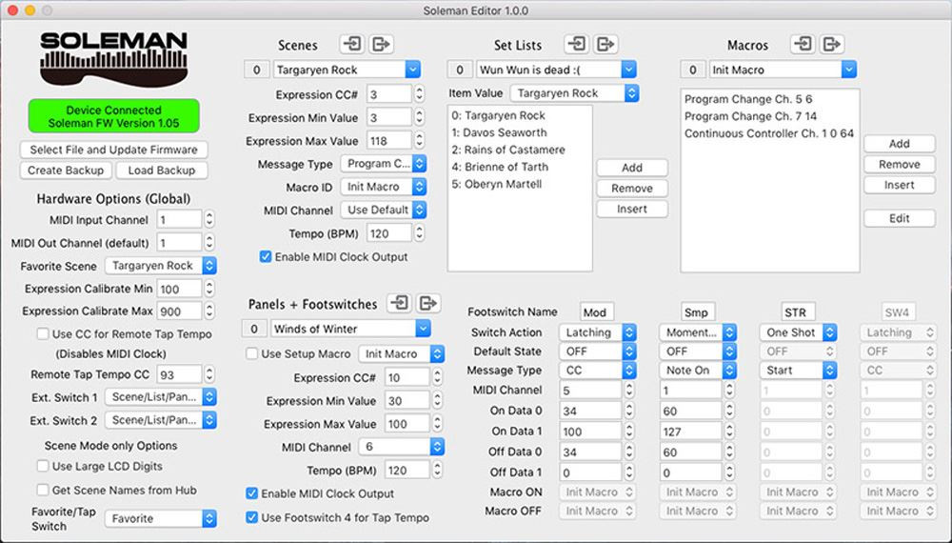Enable Use CC for Remote Tap Tempo
952x543 pixels.
[43, 334]
